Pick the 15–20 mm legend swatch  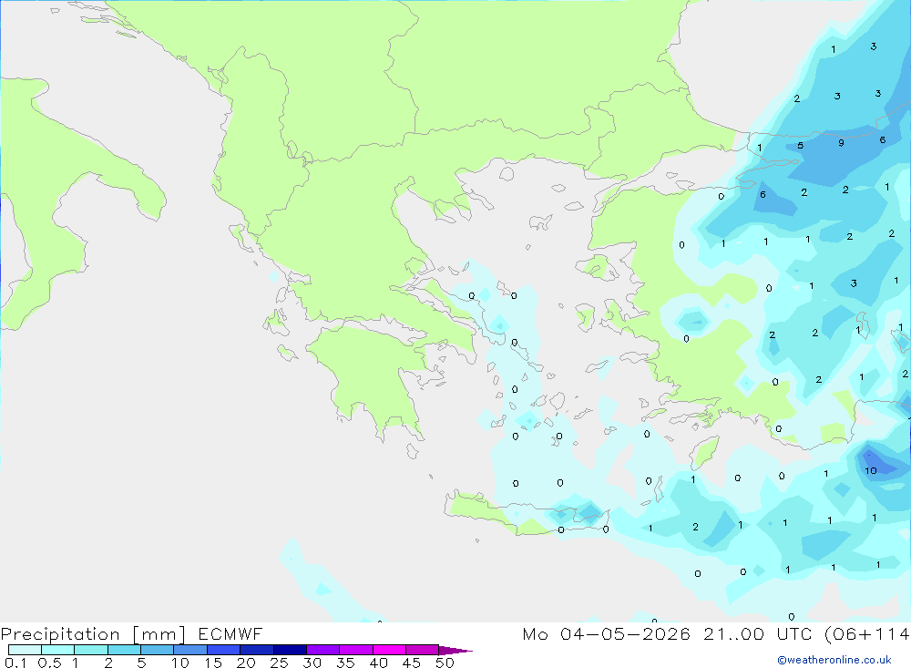224,650
